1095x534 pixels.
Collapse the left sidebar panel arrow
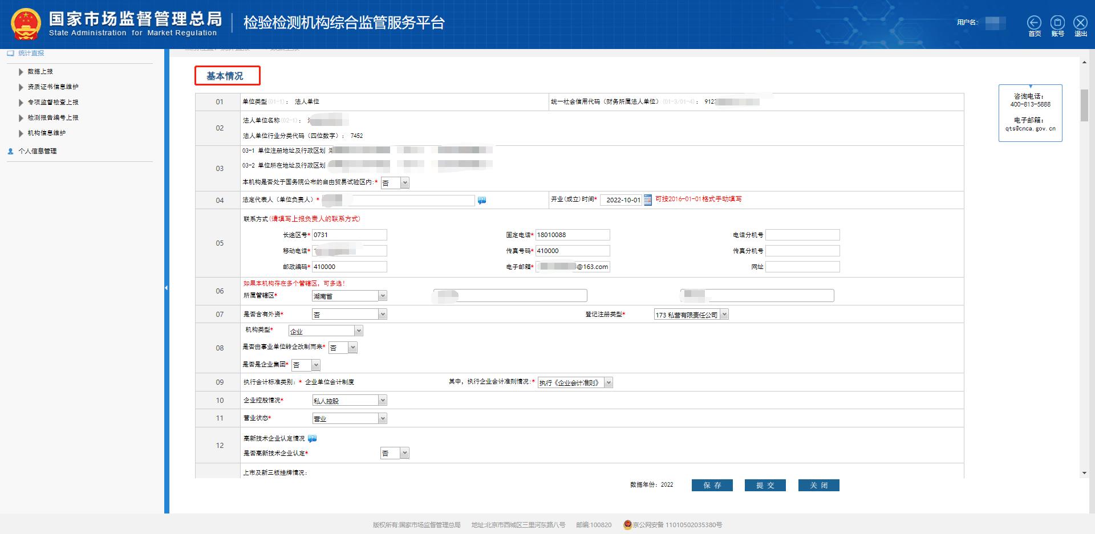[x=166, y=288]
